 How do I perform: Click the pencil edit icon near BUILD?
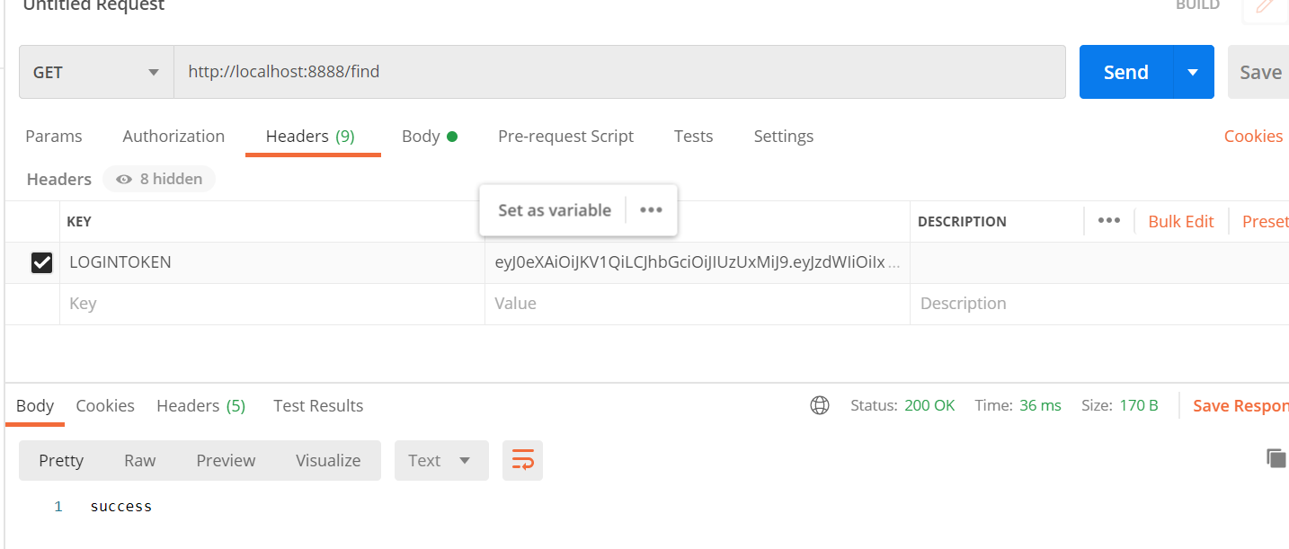pos(1265,7)
